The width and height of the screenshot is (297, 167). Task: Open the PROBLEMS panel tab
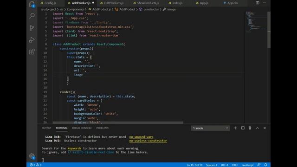tap(102, 128)
